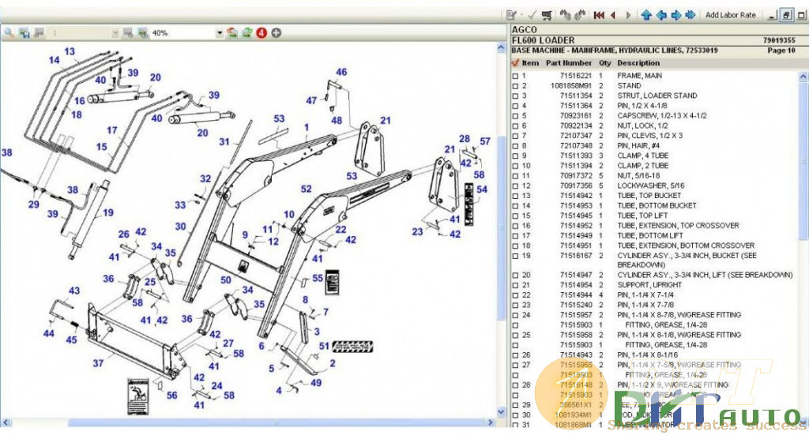
Task: Click the red select-all checkmark in Item header
Action: tap(515, 63)
